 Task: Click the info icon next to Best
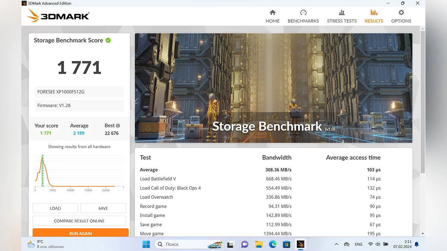pos(118,126)
